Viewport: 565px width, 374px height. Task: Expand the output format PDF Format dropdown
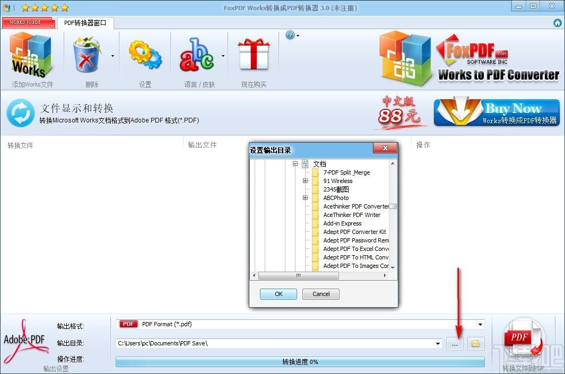[x=480, y=324]
